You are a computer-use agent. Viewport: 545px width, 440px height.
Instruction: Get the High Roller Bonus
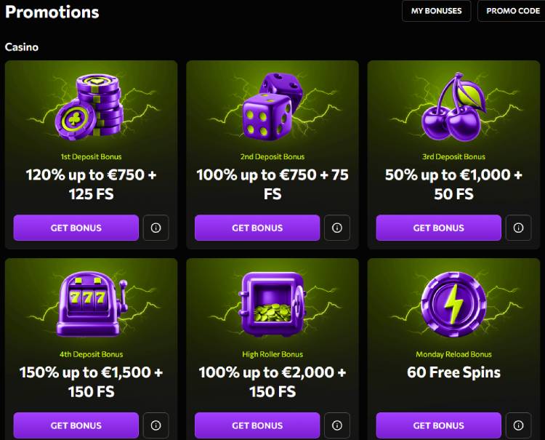[257, 425]
